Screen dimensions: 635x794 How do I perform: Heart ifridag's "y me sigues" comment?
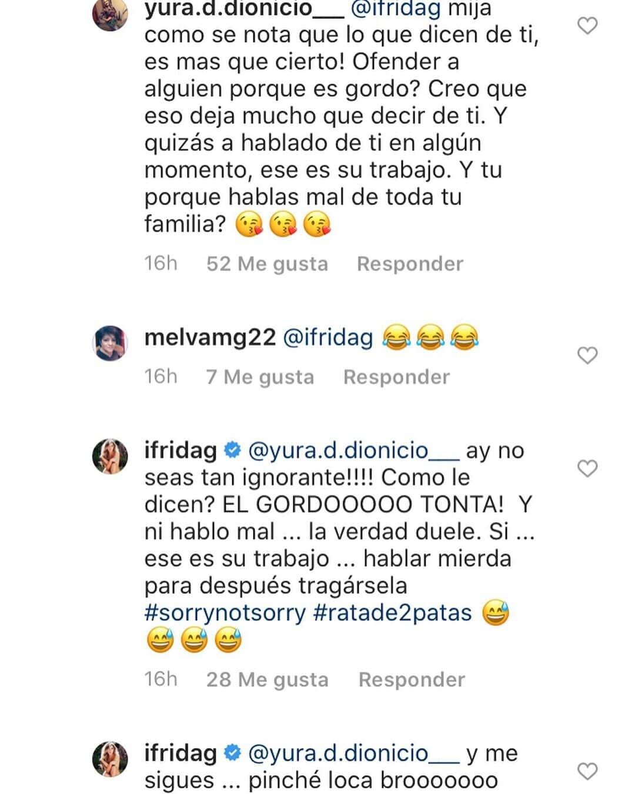tap(587, 771)
